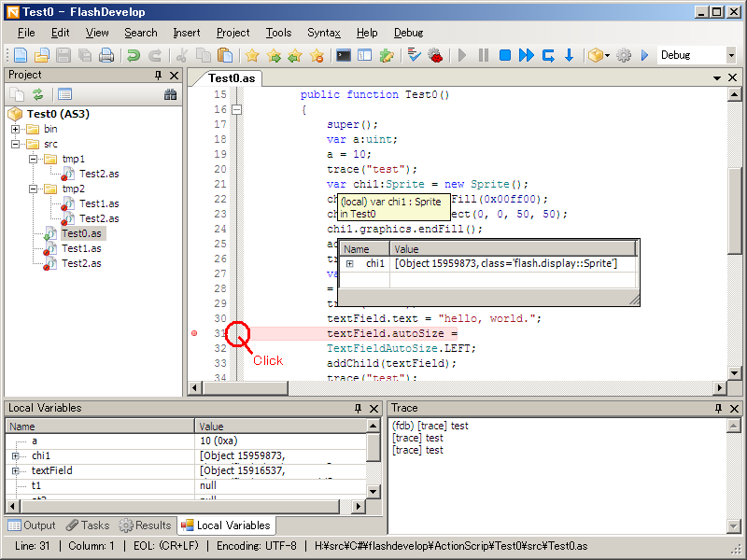
Task: Collapse the tmp1 folder
Action: click(x=33, y=159)
